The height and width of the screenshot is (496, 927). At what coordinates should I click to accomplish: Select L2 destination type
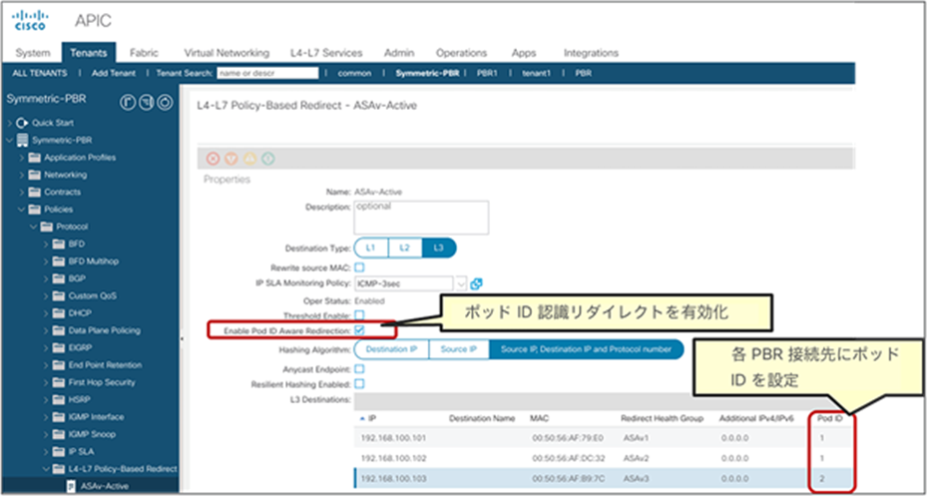(x=405, y=248)
